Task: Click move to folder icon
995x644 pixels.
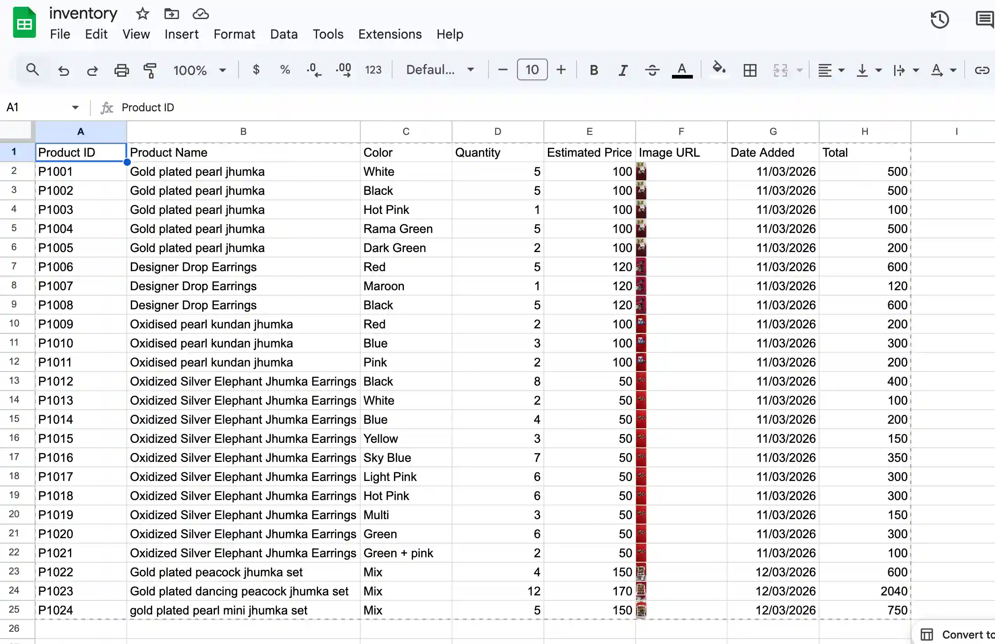Action: 171,14
